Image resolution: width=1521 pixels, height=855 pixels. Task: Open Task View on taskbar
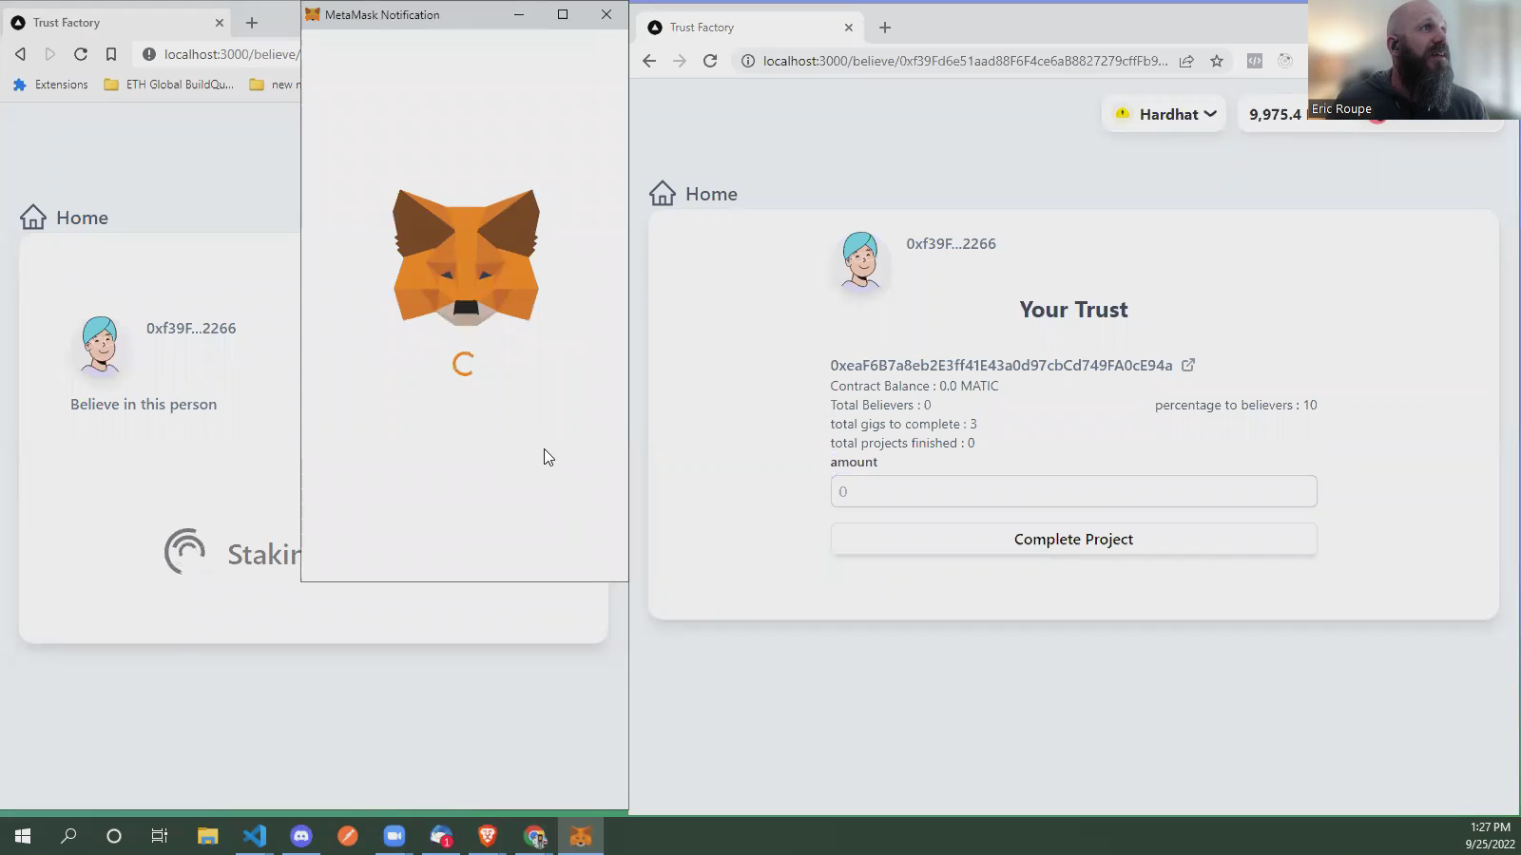click(x=160, y=836)
